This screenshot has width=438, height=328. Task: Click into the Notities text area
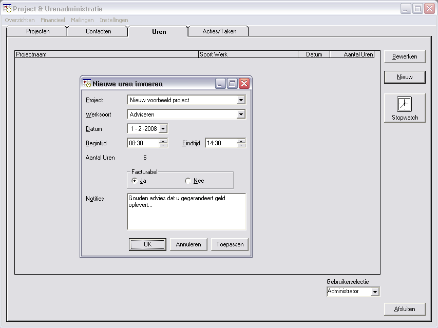click(186, 211)
